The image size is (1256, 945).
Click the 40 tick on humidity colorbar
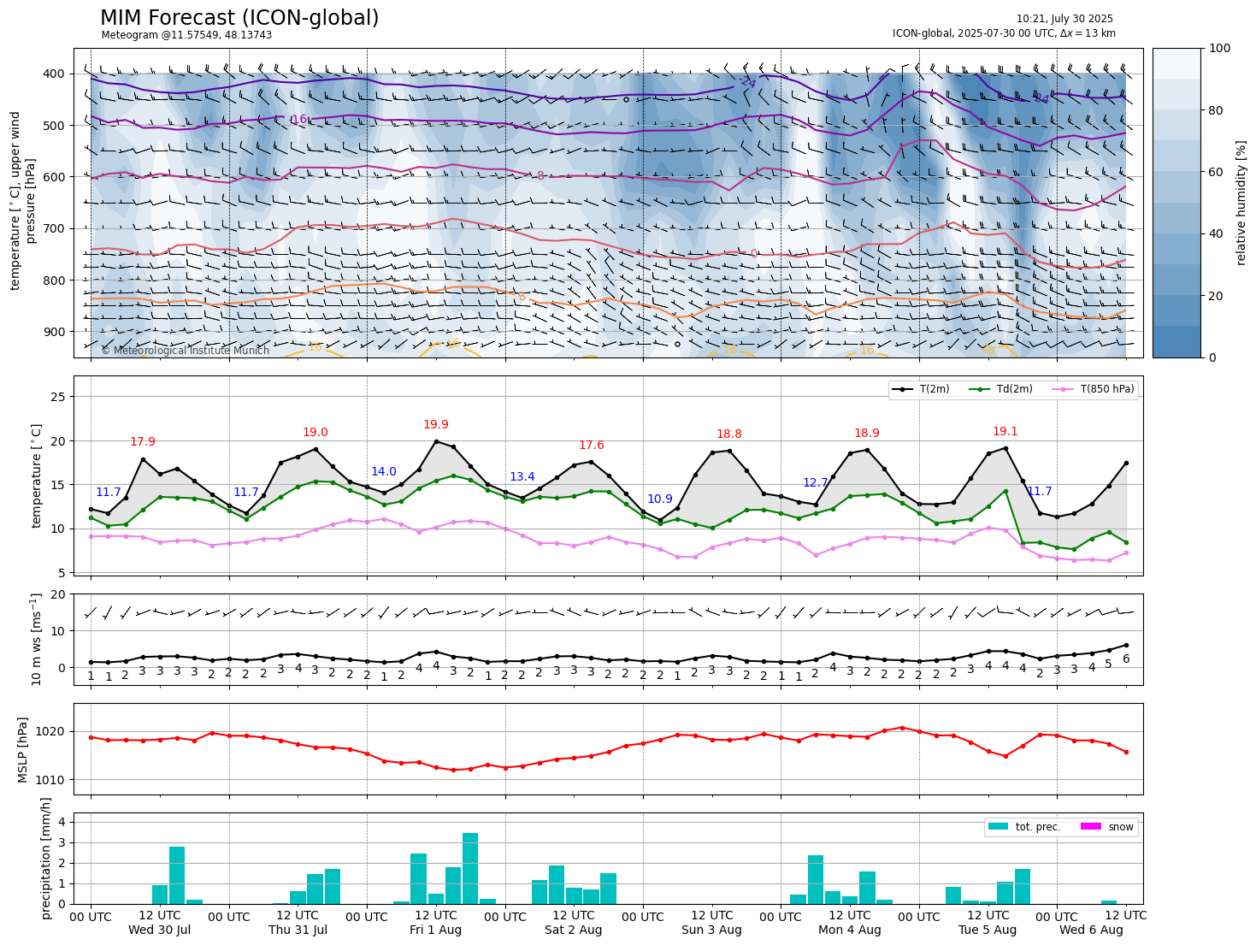1218,234
